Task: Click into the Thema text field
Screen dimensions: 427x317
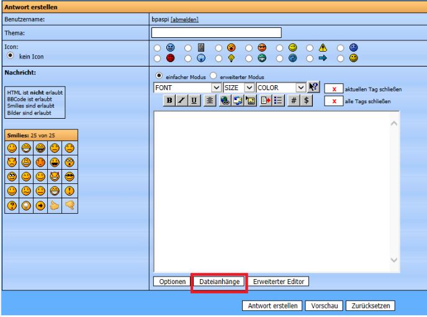Action: [x=216, y=32]
